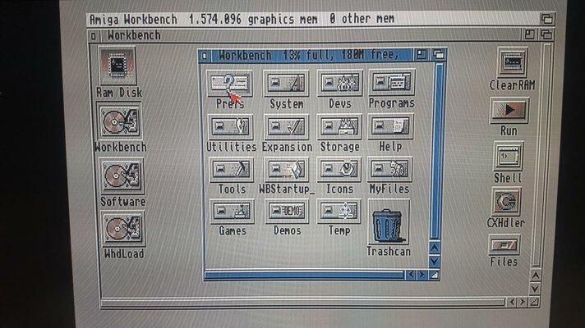Launch the Shell icon

pos(508,155)
